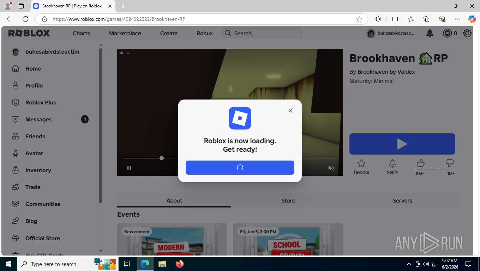The image size is (480, 271).
Task: Open File Explorer from taskbar
Action: 162,264
